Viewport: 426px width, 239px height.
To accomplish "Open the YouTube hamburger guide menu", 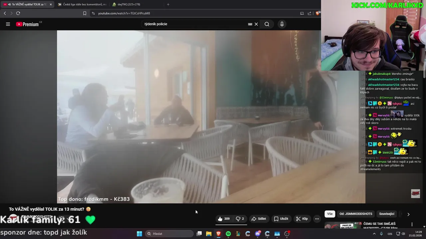I will (8, 24).
